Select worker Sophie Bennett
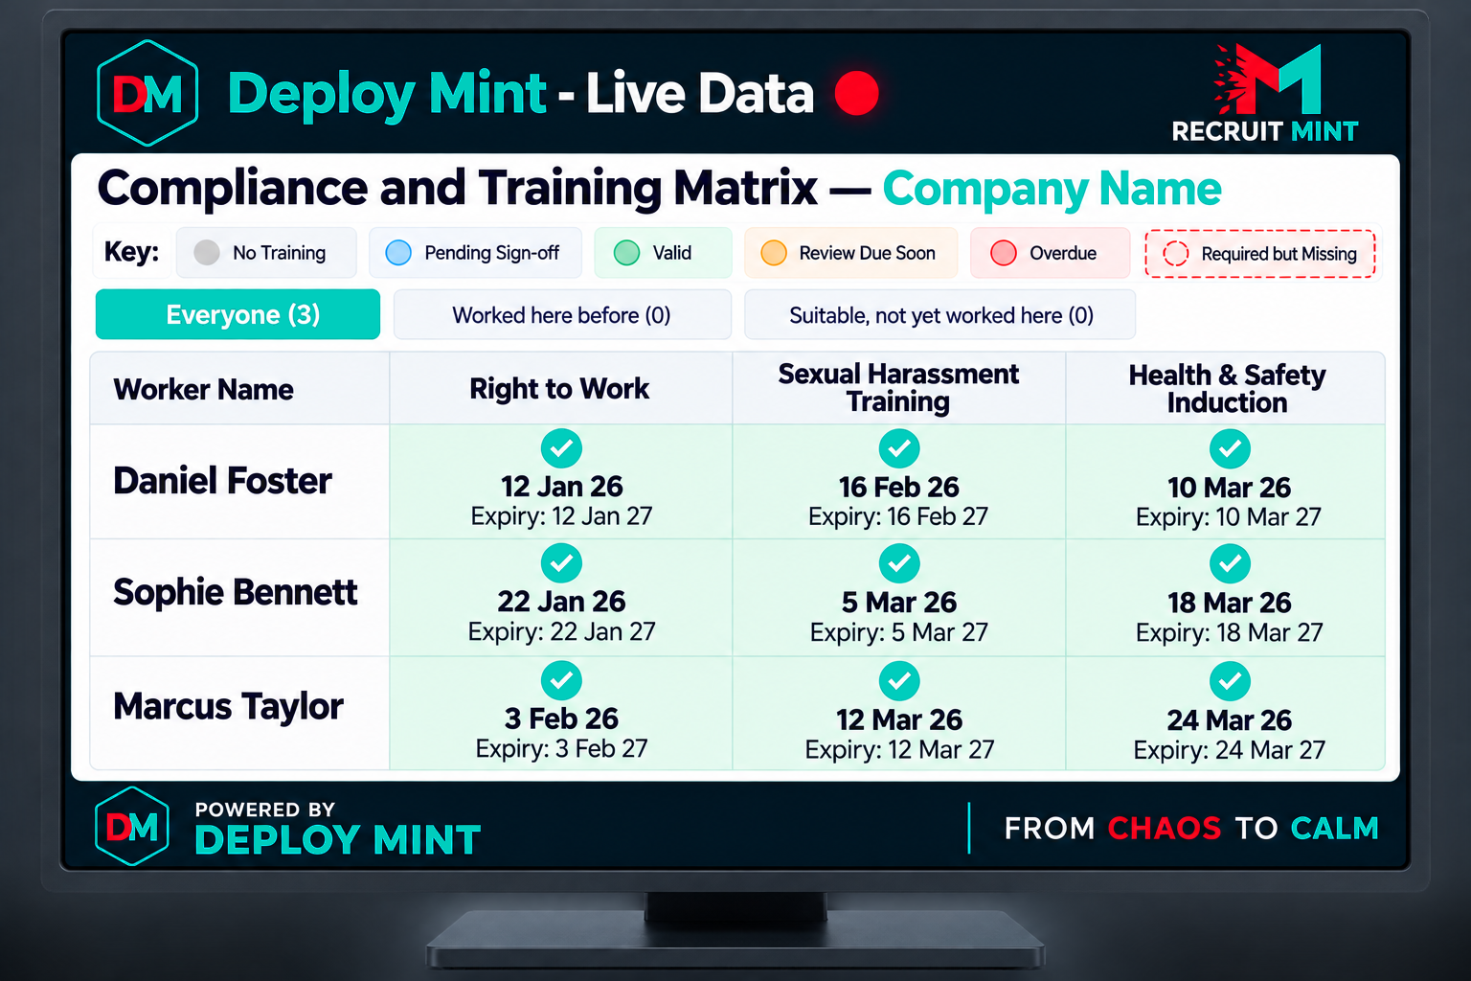 [x=235, y=592]
